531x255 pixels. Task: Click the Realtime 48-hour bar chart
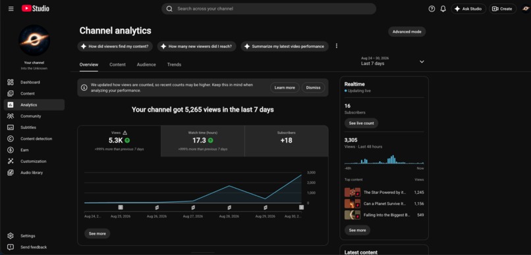[384, 159]
